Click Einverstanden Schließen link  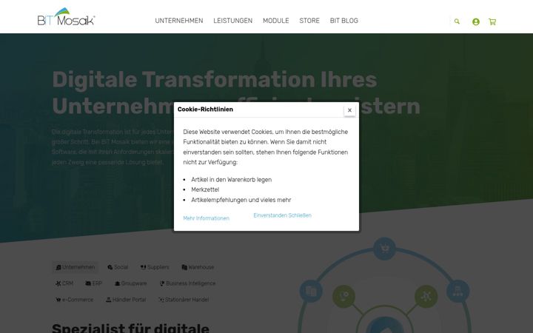(283, 215)
